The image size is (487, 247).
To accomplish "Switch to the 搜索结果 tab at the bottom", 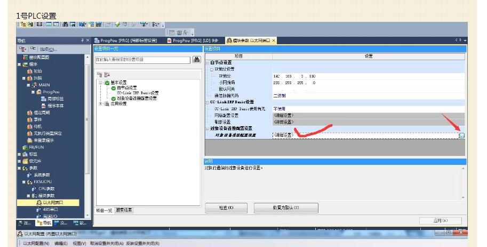I will point(125,210).
